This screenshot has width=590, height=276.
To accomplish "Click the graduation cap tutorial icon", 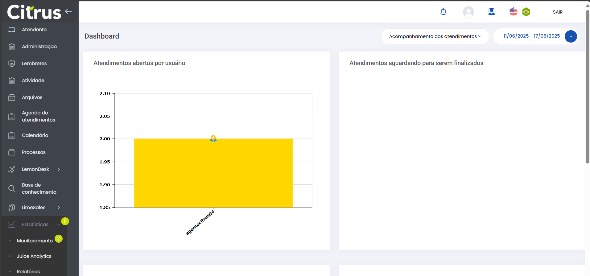I will point(491,12).
